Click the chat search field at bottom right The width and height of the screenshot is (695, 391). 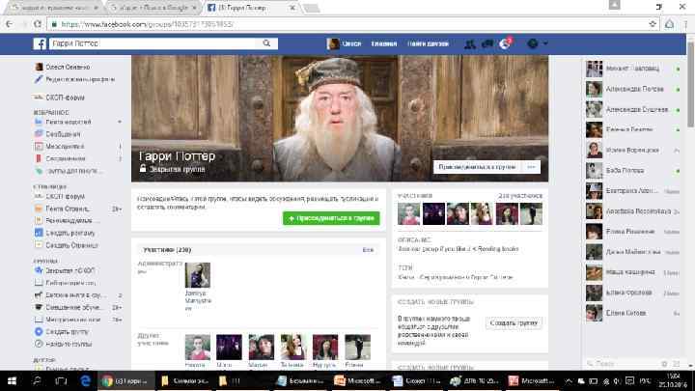pyautogui.click(x=621, y=364)
